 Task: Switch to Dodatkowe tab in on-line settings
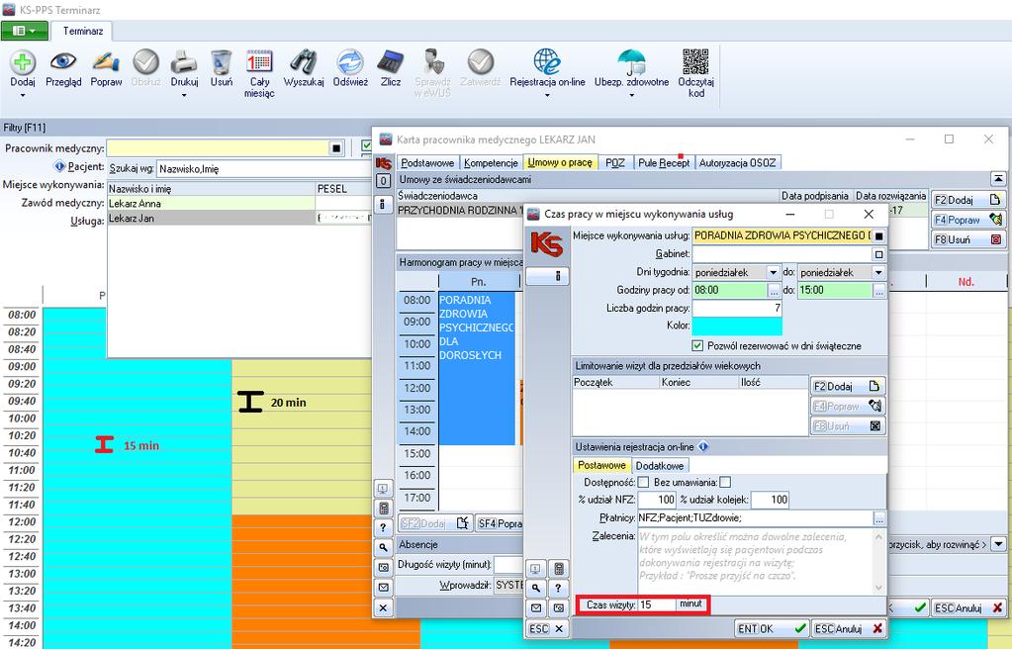[660, 466]
